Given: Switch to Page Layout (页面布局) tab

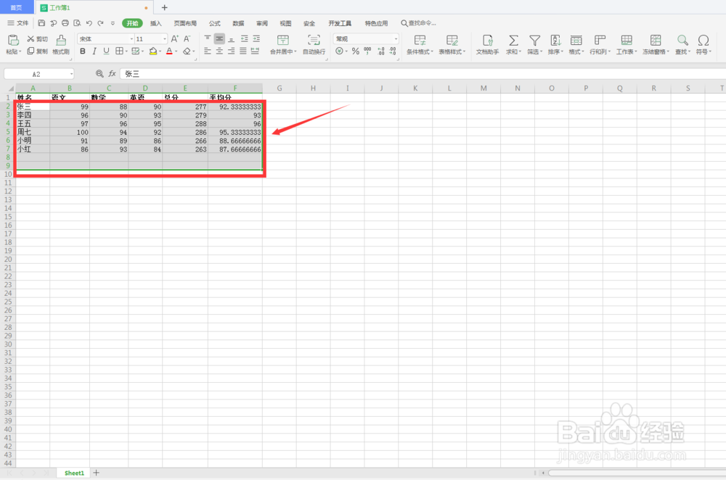Looking at the screenshot, I should (x=185, y=23).
